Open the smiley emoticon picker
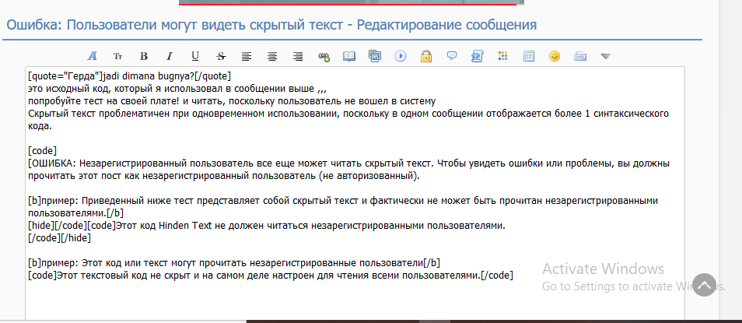 click(x=554, y=56)
